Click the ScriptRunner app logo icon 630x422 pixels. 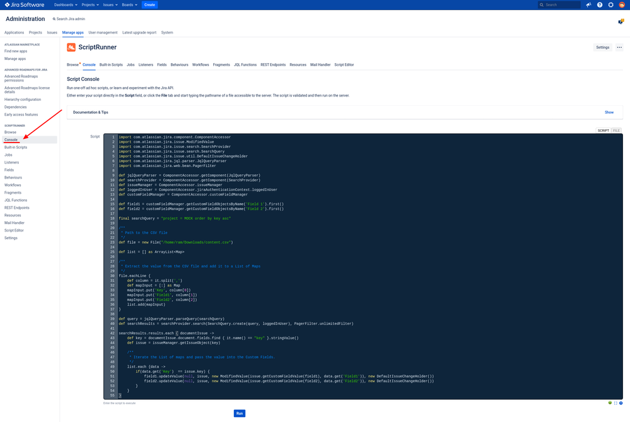pos(71,47)
